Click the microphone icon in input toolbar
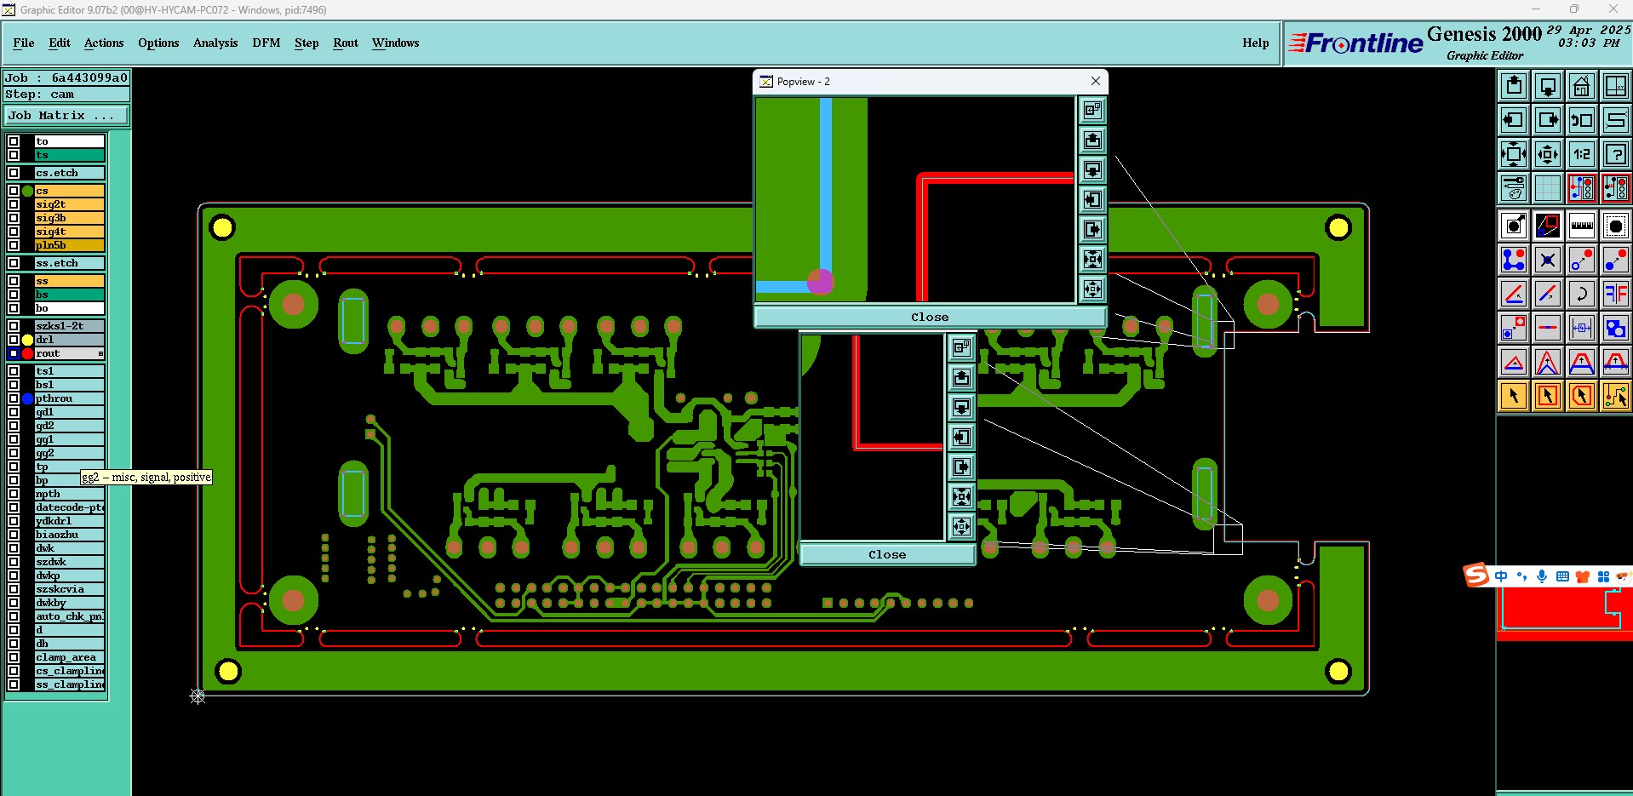This screenshot has height=796, width=1633. click(1542, 576)
